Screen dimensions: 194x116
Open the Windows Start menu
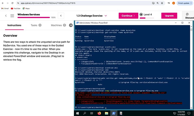pyautogui.click(x=78, y=113)
